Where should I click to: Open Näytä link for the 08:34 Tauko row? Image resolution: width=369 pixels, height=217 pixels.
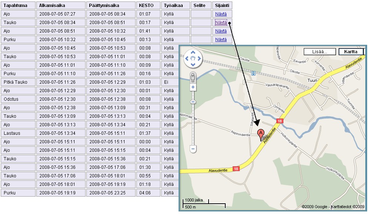pos(221,23)
